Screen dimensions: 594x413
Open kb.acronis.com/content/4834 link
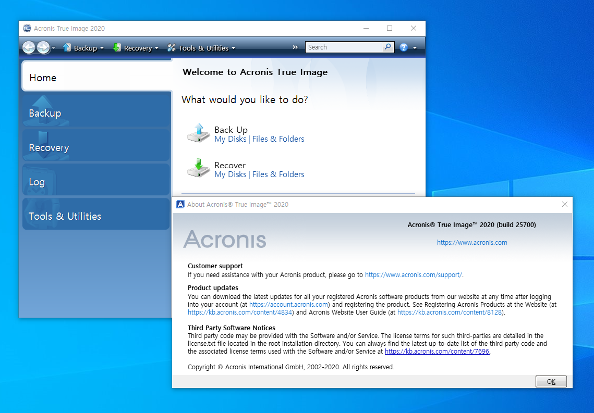pyautogui.click(x=240, y=312)
